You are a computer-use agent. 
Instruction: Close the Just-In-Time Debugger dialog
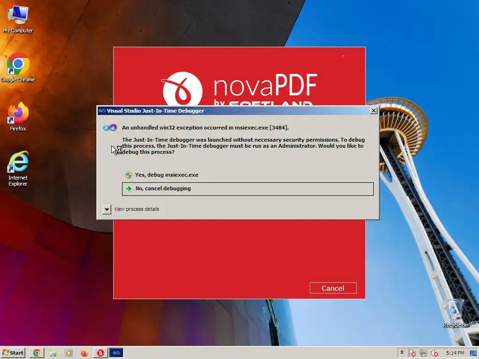click(373, 110)
